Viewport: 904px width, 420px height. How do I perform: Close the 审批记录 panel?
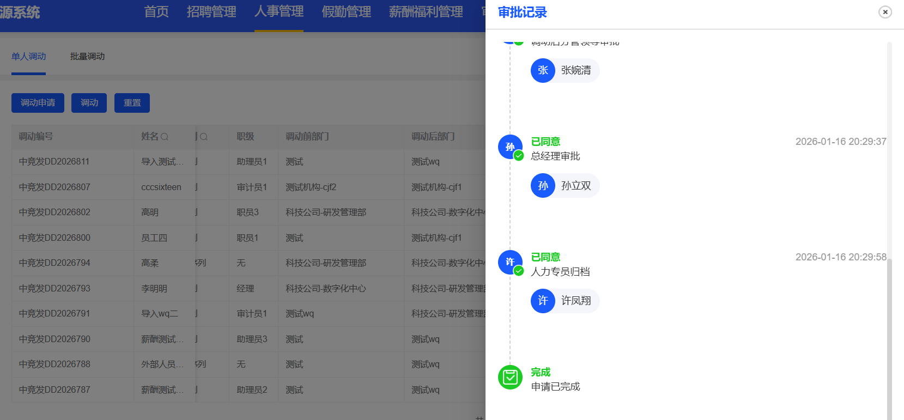click(885, 12)
